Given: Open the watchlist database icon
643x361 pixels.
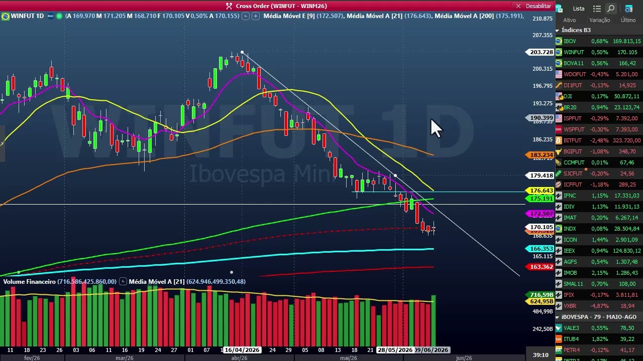Looking at the screenshot, I should [x=559, y=9].
